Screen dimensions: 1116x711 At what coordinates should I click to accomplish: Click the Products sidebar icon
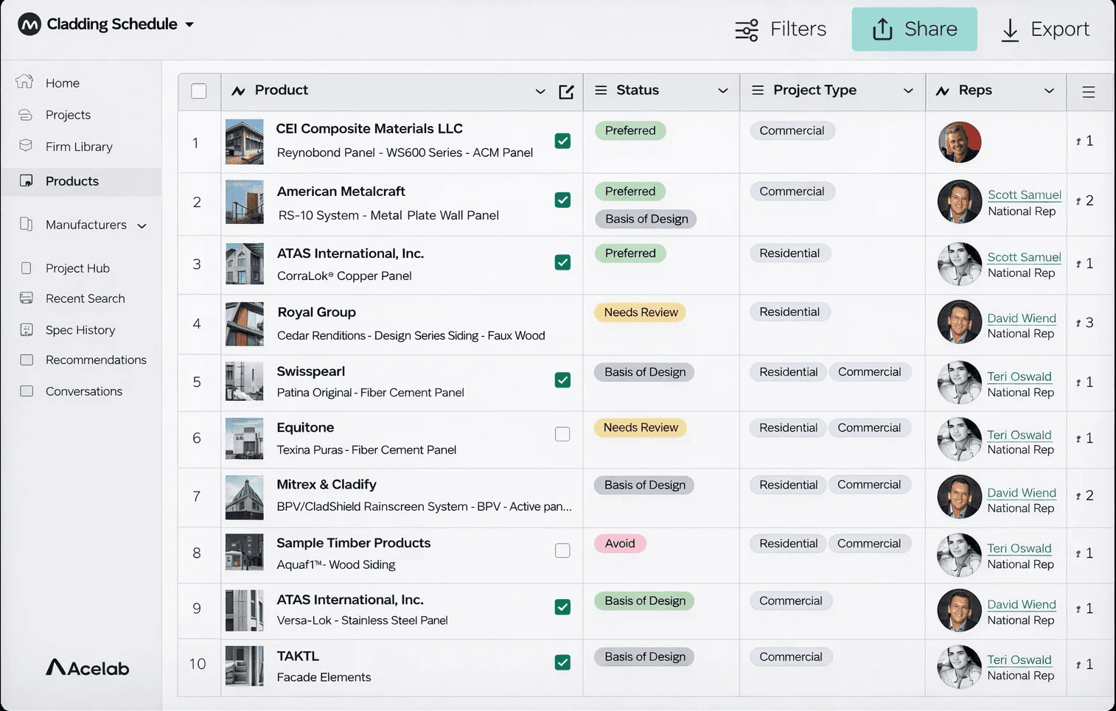(27, 181)
